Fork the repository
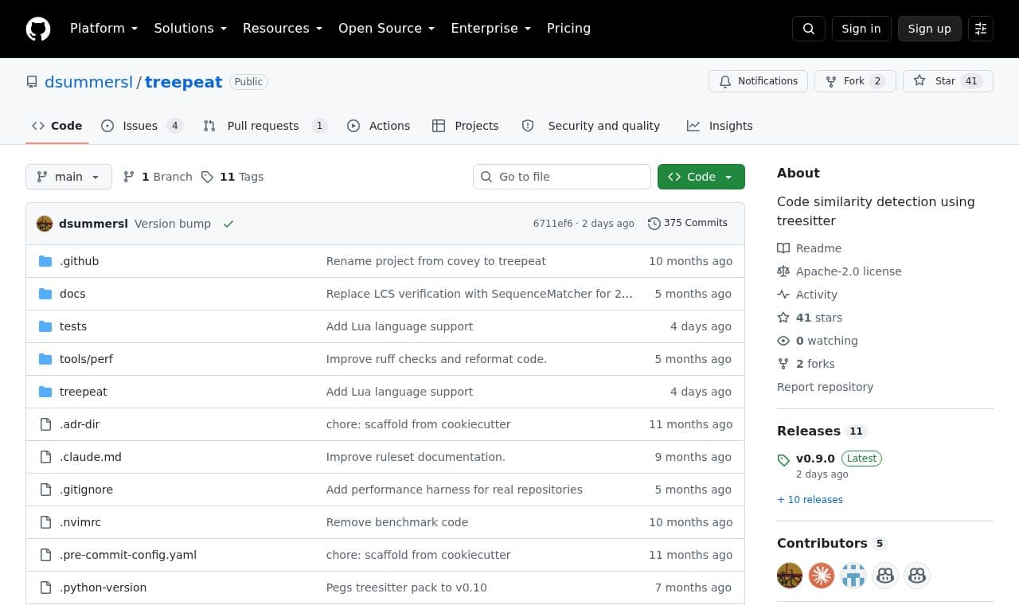Viewport: 1019px width, 605px height. (x=855, y=81)
